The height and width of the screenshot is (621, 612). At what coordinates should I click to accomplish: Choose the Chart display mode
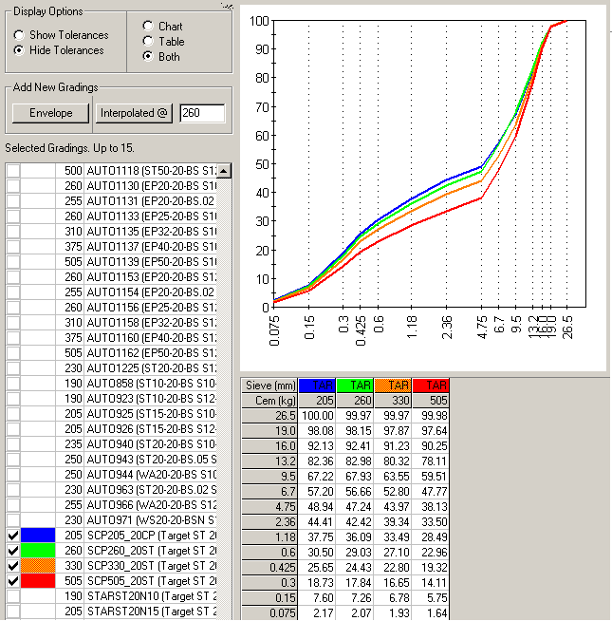point(148,27)
